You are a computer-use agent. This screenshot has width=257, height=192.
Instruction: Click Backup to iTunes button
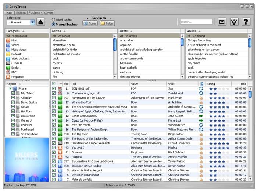point(90,23)
